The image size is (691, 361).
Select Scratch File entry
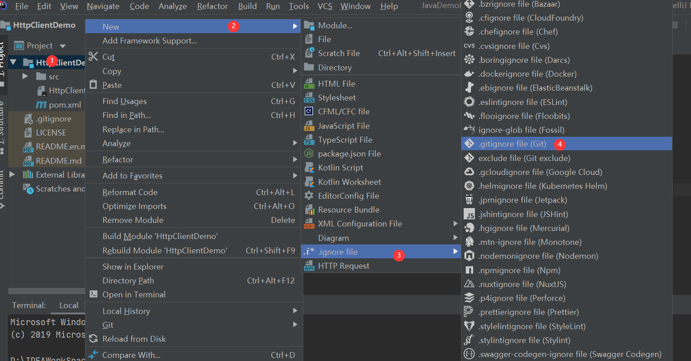point(381,53)
